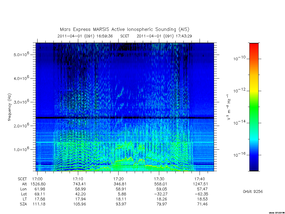The width and height of the screenshot is (285, 214).
Task: Click the 10^-10 color bar tick label
Action: 239,58
